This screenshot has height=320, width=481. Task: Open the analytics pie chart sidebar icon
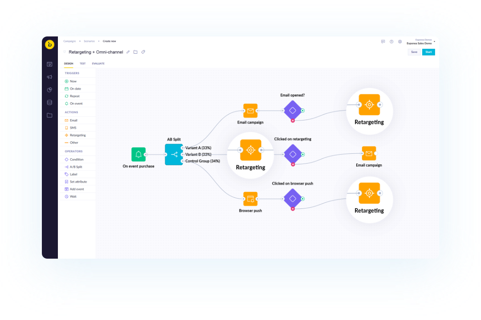click(x=49, y=90)
